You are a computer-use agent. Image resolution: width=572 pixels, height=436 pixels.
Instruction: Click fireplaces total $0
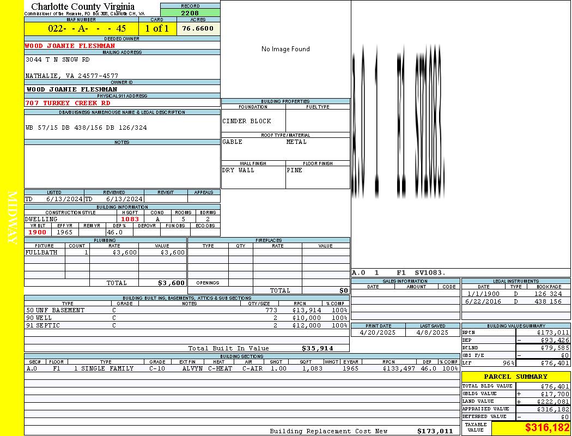(x=344, y=290)
